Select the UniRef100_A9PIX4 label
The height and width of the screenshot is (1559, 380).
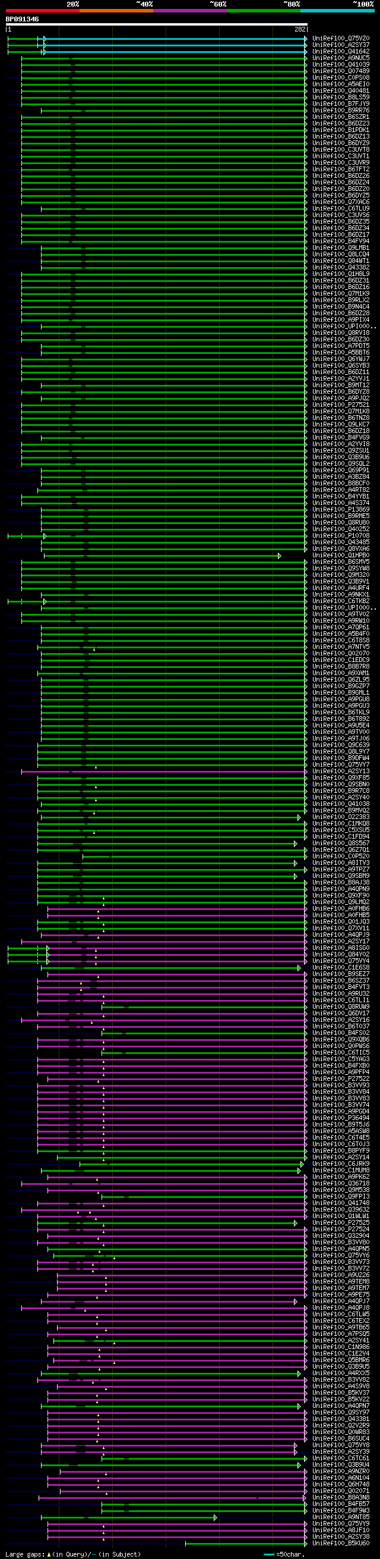(x=341, y=320)
